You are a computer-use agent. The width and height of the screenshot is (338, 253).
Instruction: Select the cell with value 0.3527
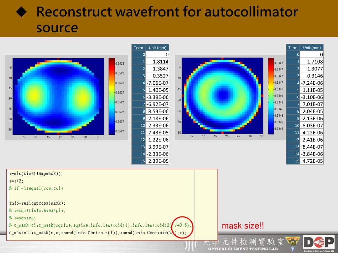click(x=157, y=76)
